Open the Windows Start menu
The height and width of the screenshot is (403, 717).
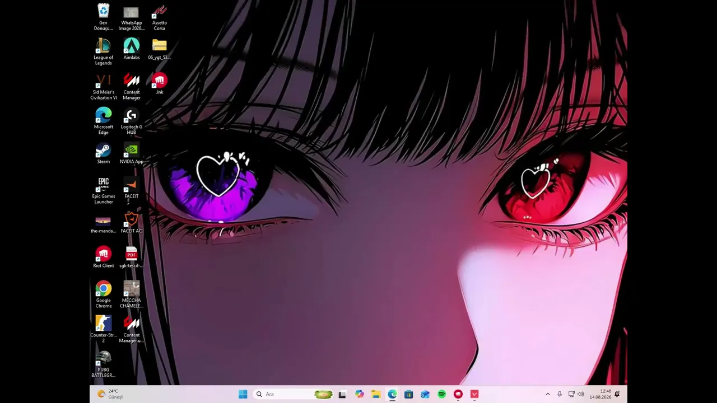click(243, 394)
